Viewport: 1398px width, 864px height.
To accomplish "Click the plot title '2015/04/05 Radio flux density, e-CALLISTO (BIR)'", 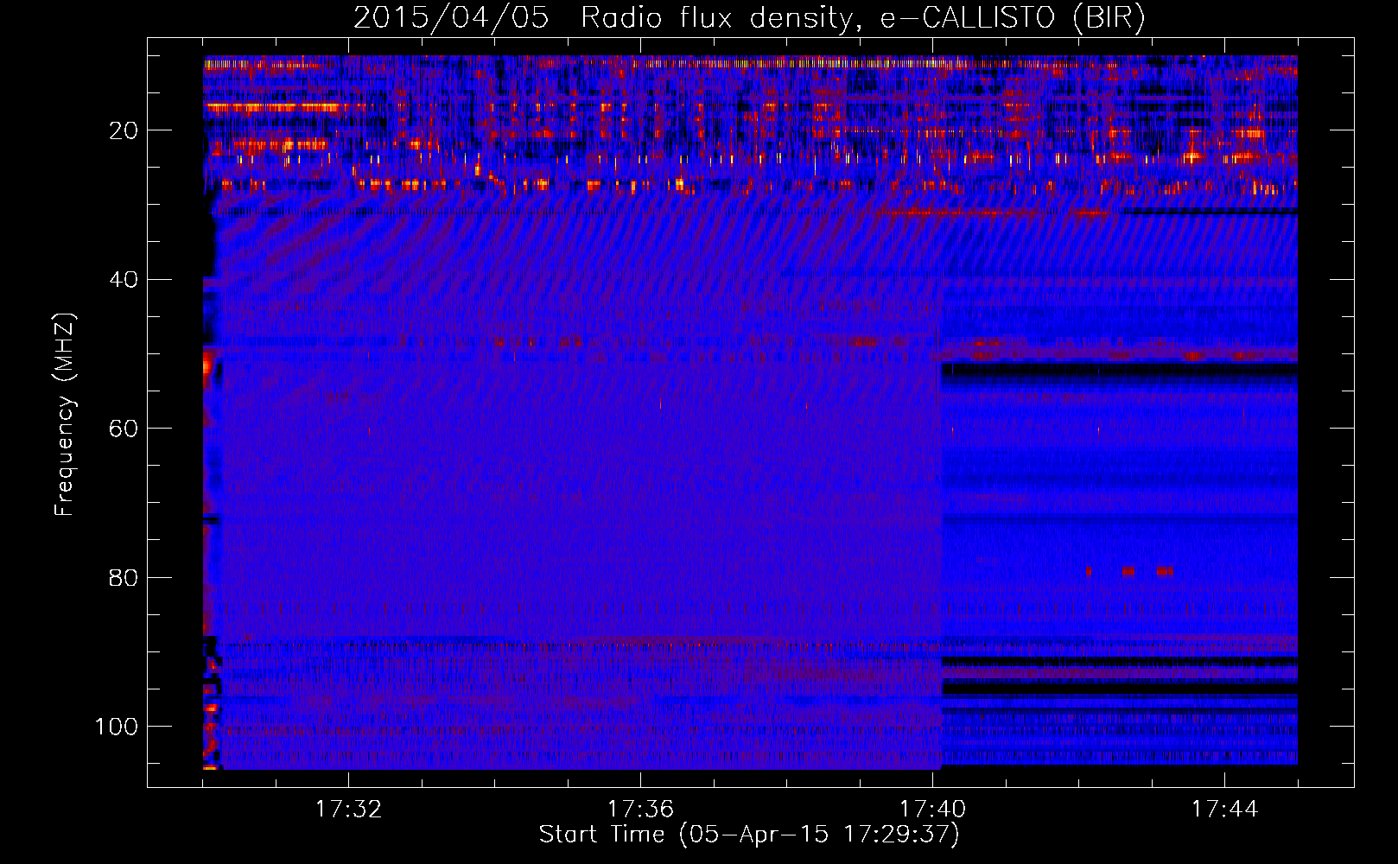I will click(749, 18).
